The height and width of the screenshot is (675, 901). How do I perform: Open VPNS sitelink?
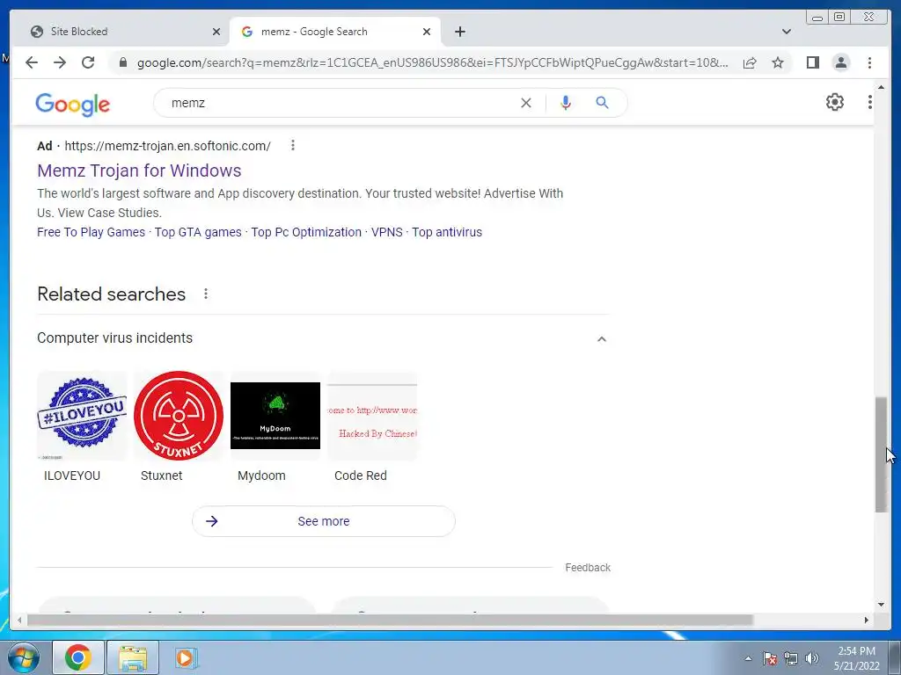click(387, 232)
